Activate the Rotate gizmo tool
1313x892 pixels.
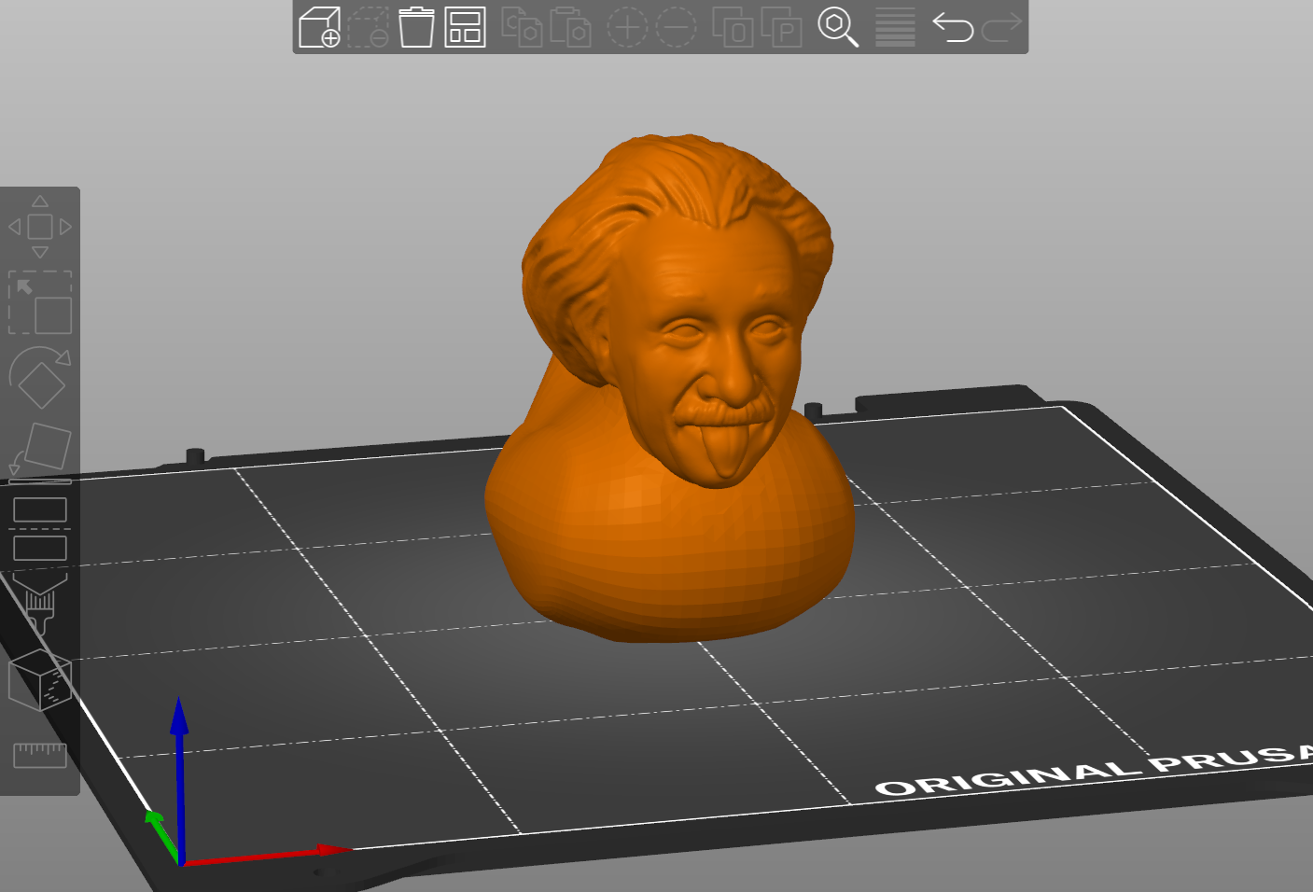[40, 377]
